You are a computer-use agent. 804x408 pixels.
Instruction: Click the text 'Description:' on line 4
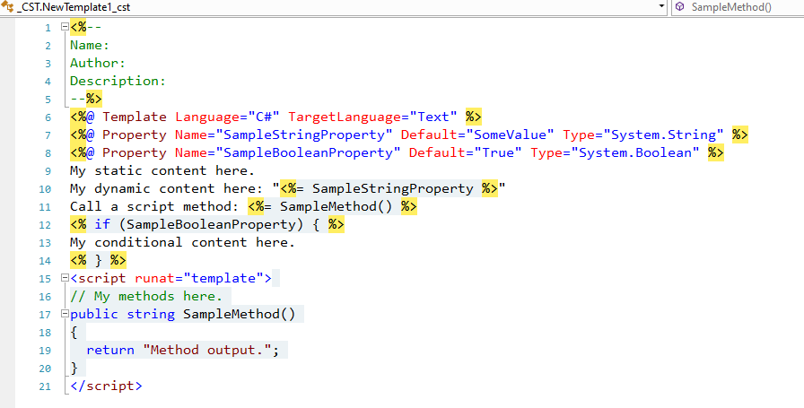(x=118, y=81)
